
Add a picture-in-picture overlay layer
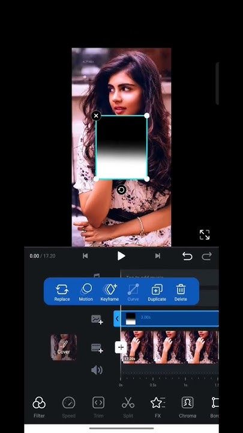pyautogui.click(x=97, y=319)
